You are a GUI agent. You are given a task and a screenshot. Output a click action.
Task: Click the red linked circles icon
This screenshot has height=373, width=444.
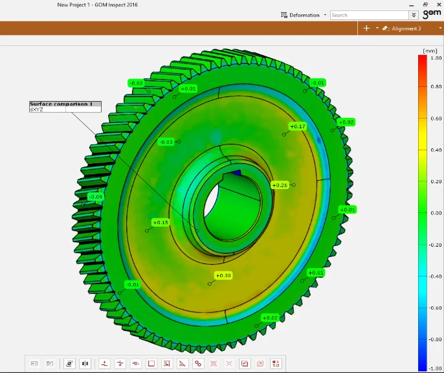click(x=198, y=364)
